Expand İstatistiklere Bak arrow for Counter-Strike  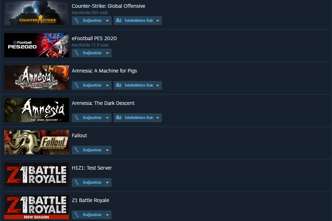[158, 21]
